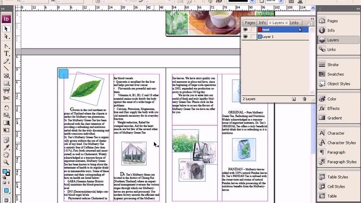Select the Note tool
The image size is (361, 203).
[x=6, y=140]
